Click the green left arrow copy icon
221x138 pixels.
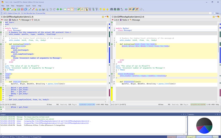pyautogui.click(x=61, y=9)
